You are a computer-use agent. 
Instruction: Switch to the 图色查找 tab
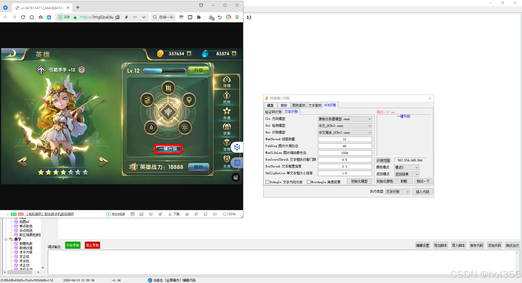coord(299,105)
